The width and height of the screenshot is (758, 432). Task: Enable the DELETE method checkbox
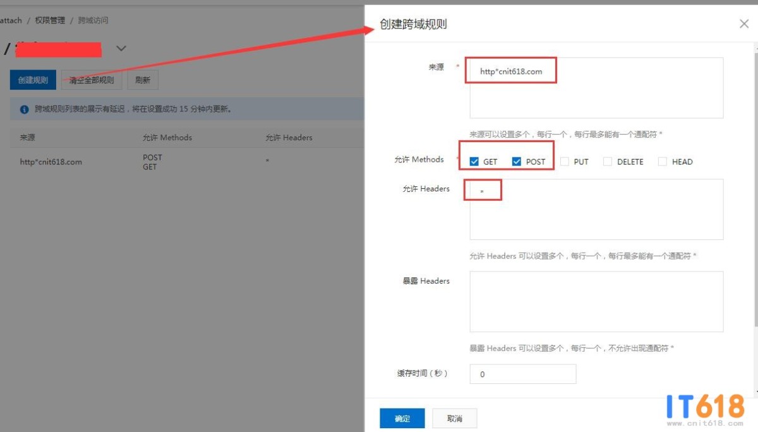[x=608, y=162]
